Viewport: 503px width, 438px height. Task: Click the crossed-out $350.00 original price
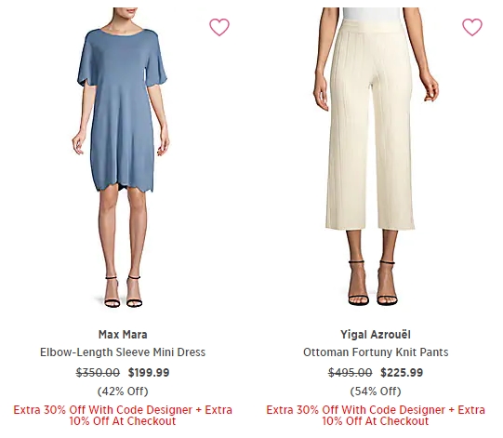coord(98,372)
